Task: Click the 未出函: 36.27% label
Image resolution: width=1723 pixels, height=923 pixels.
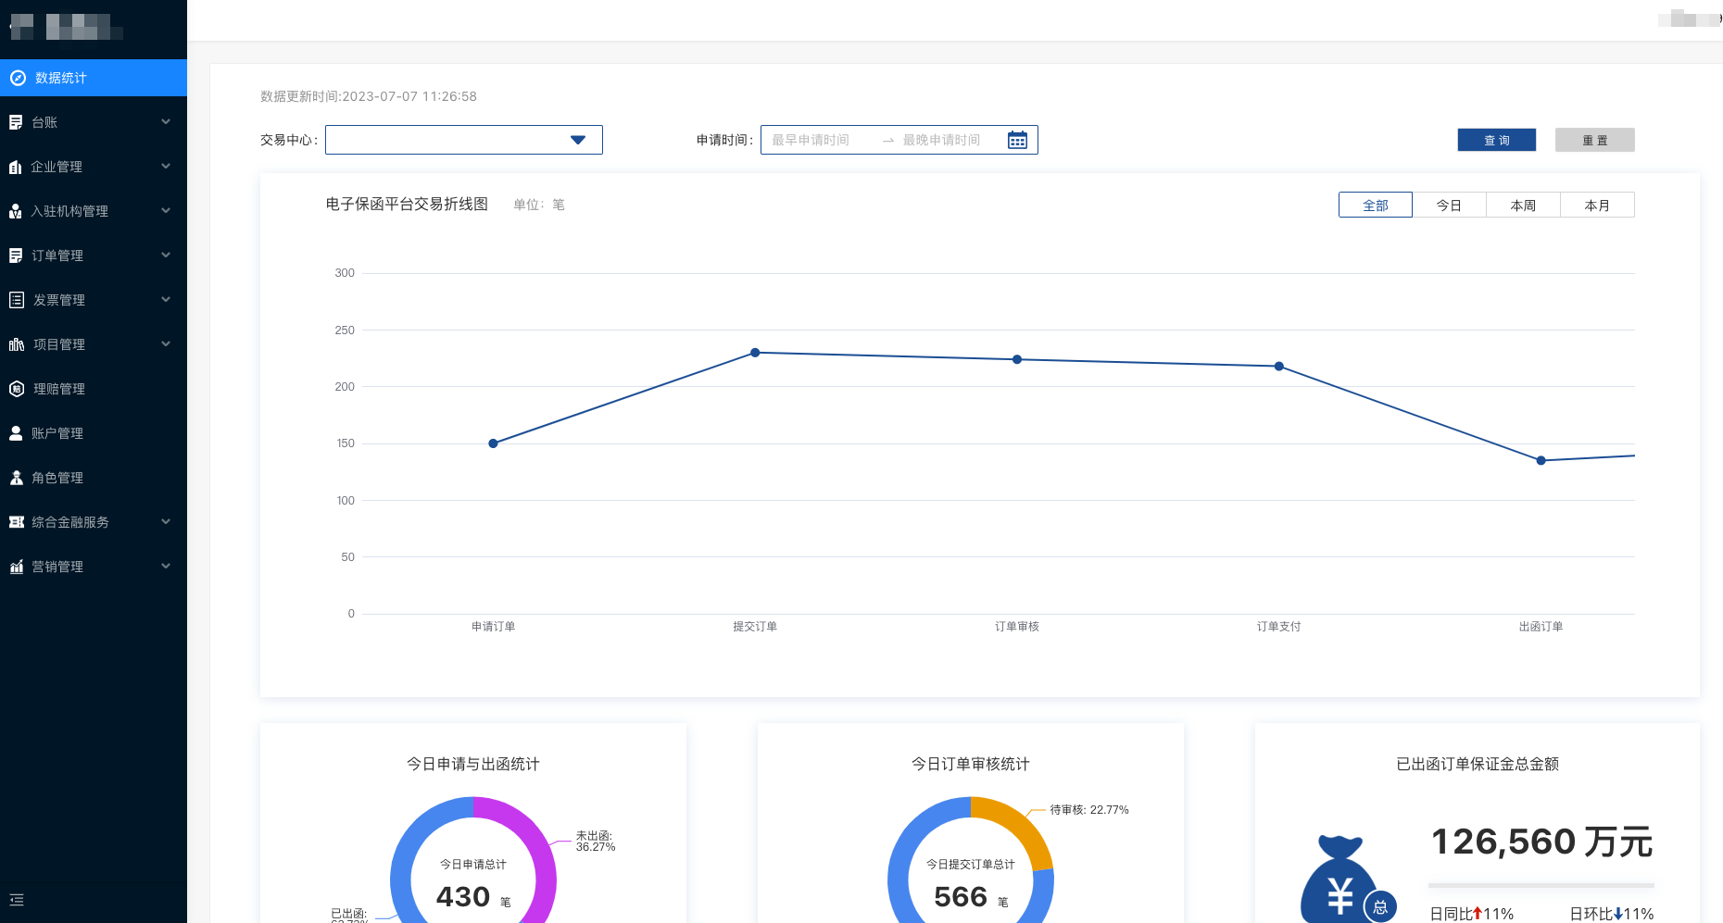Action: [596, 841]
